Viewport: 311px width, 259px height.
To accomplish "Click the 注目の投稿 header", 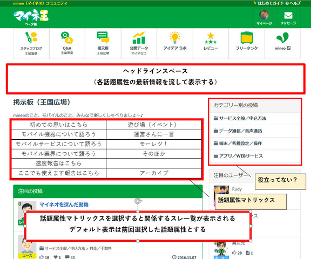I will tap(30, 191).
